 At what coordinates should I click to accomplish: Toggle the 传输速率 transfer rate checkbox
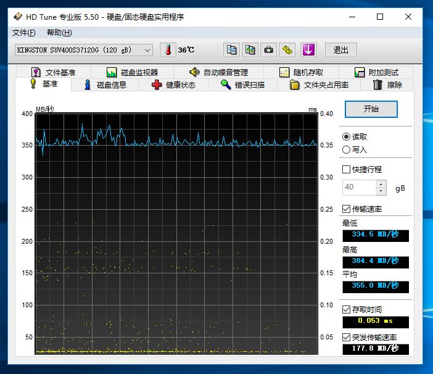pos(346,209)
